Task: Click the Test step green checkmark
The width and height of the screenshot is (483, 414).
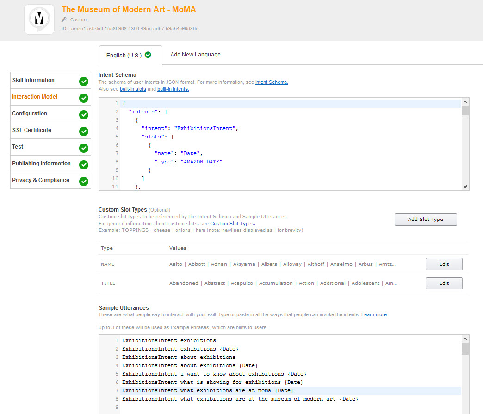Action: (x=83, y=148)
